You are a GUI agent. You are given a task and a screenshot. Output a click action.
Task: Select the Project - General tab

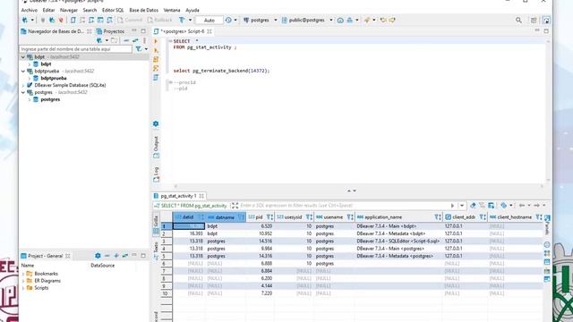click(x=46, y=256)
